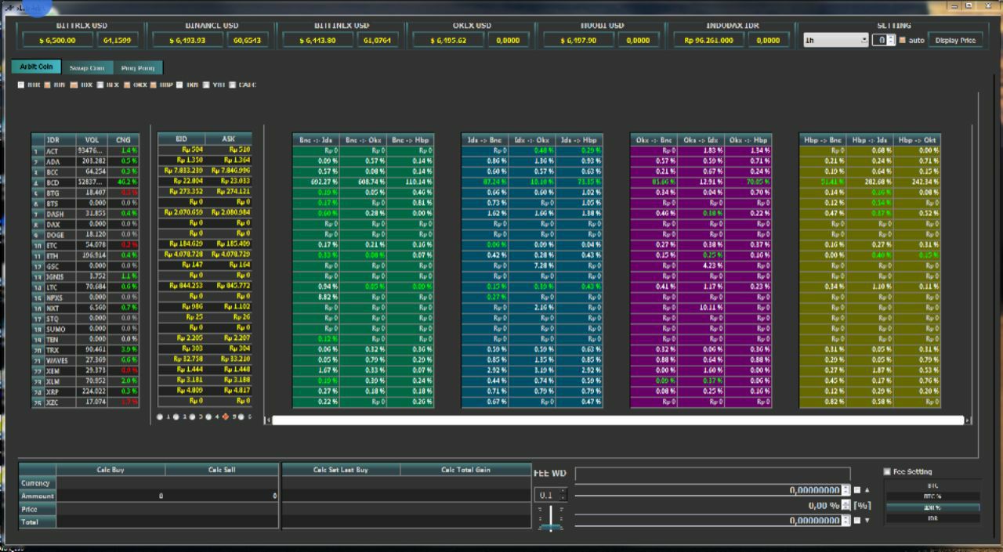Tick the checkbox beside the up-arrow amount field
The height and width of the screenshot is (552, 1003).
pos(856,490)
